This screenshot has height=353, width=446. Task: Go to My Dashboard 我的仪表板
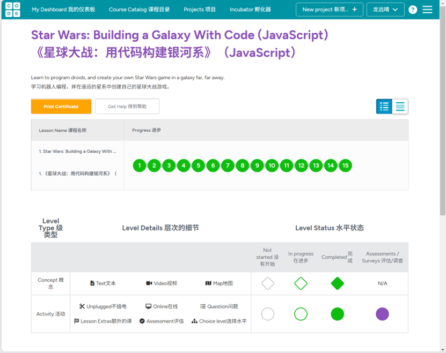pyautogui.click(x=63, y=10)
